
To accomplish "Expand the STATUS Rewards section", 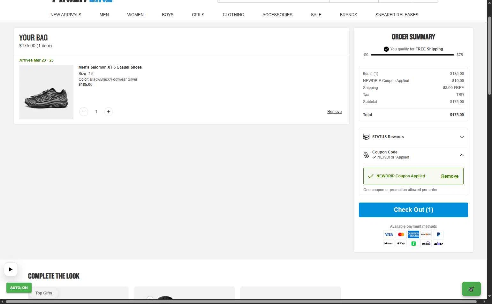I will pyautogui.click(x=462, y=137).
